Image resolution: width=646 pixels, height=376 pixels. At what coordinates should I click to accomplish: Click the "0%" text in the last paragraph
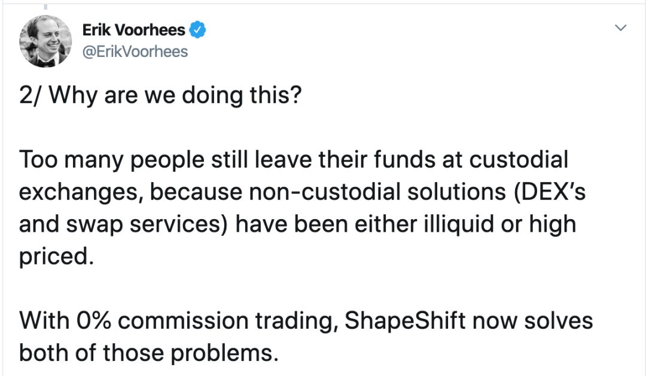94,320
